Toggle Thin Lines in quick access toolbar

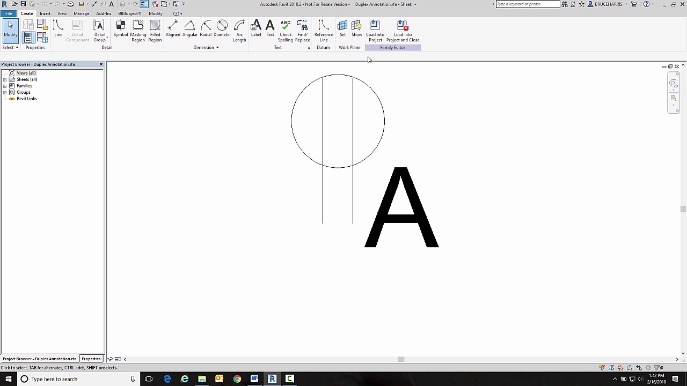pyautogui.click(x=144, y=4)
